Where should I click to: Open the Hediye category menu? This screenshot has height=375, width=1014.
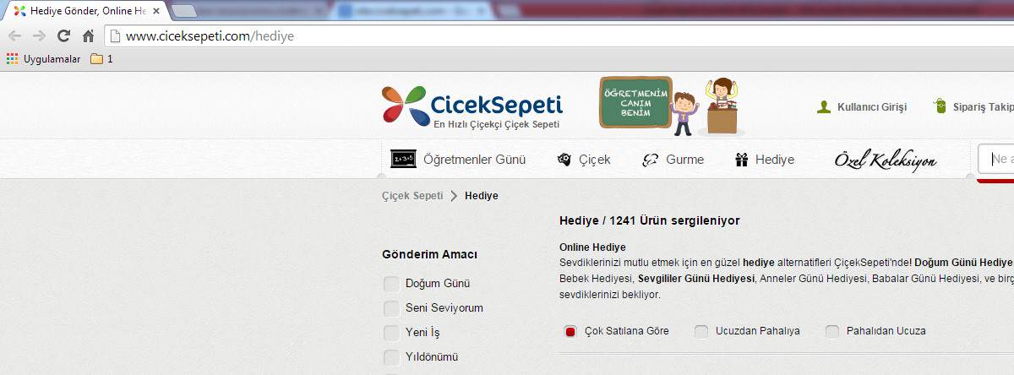coord(775,159)
